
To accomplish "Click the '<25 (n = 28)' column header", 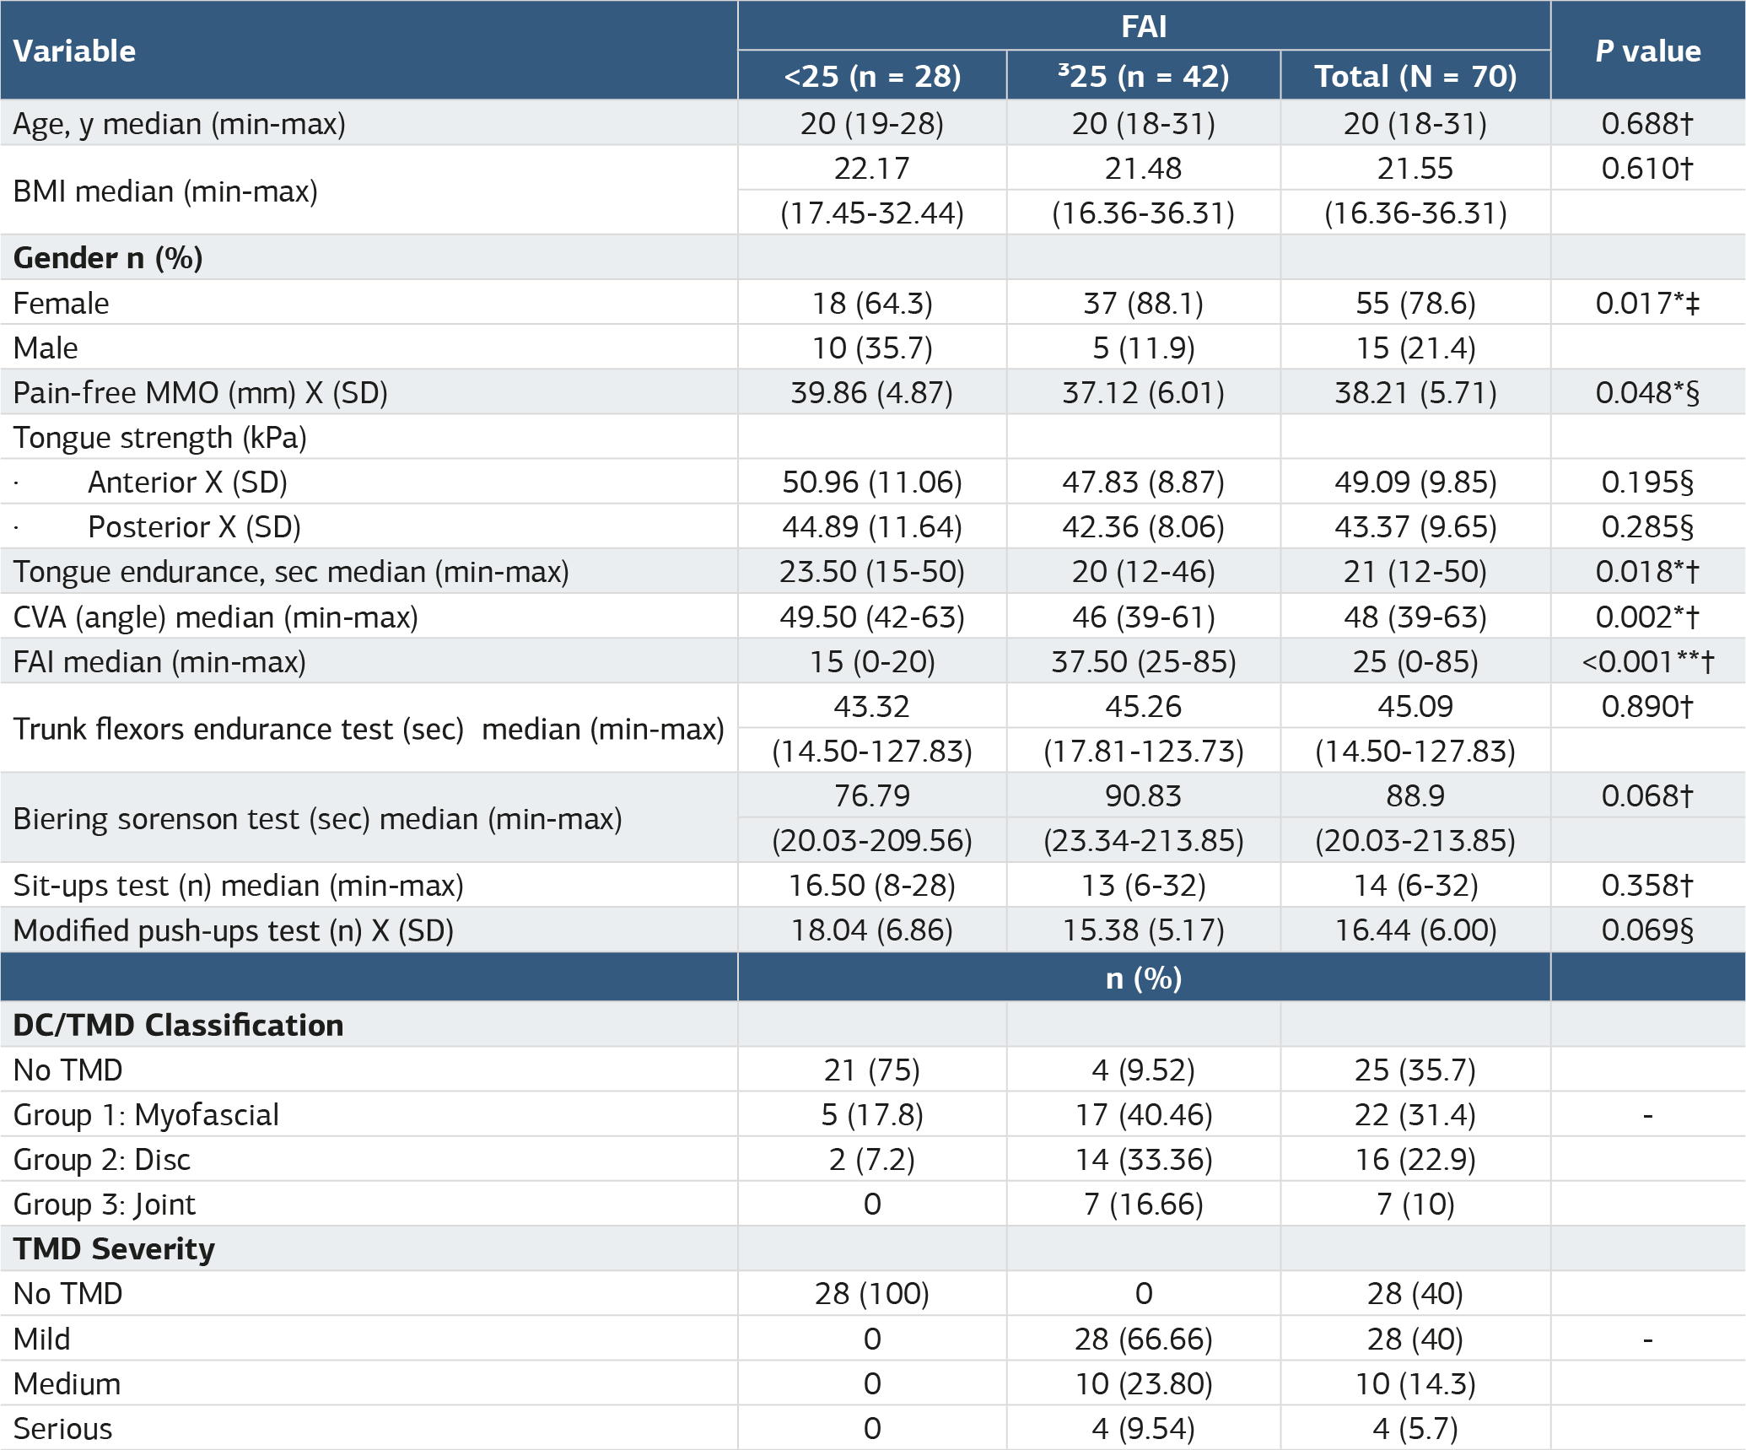I will (872, 76).
